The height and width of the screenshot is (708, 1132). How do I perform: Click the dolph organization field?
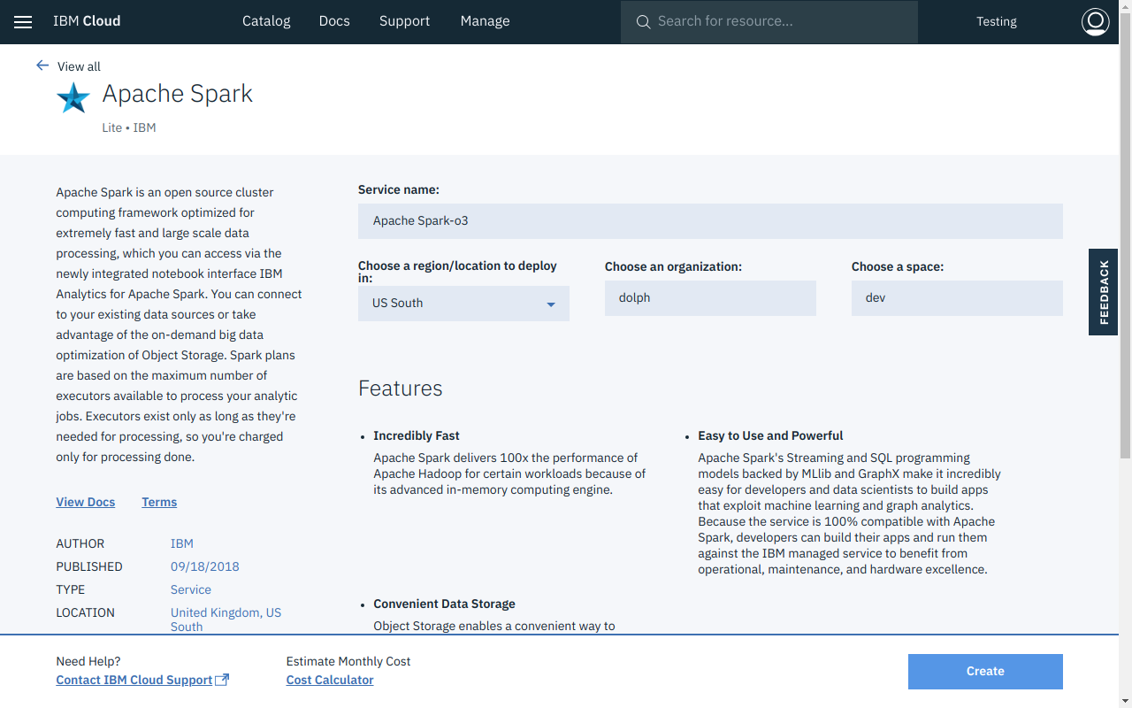coord(710,297)
